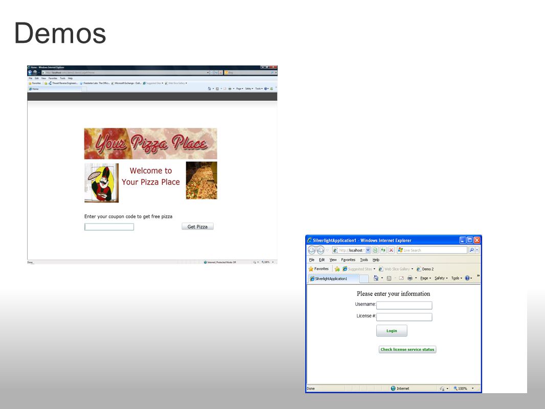Open File menu in Silverlight window
Screen dimensions: 545x409
(312, 260)
